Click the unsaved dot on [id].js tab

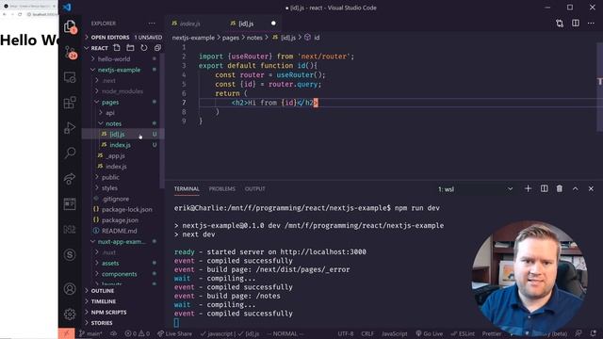(273, 24)
